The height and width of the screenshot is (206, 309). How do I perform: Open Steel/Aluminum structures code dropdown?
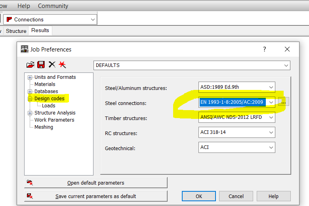271,87
